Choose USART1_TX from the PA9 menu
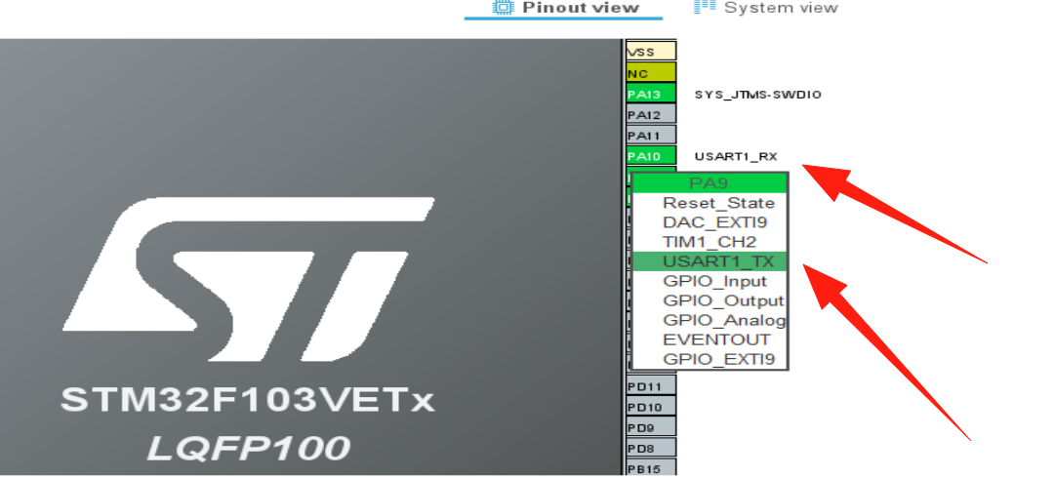 point(709,261)
